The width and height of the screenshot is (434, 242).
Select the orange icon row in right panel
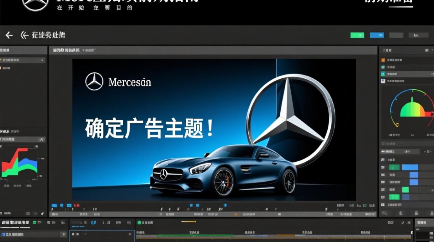(x=407, y=60)
